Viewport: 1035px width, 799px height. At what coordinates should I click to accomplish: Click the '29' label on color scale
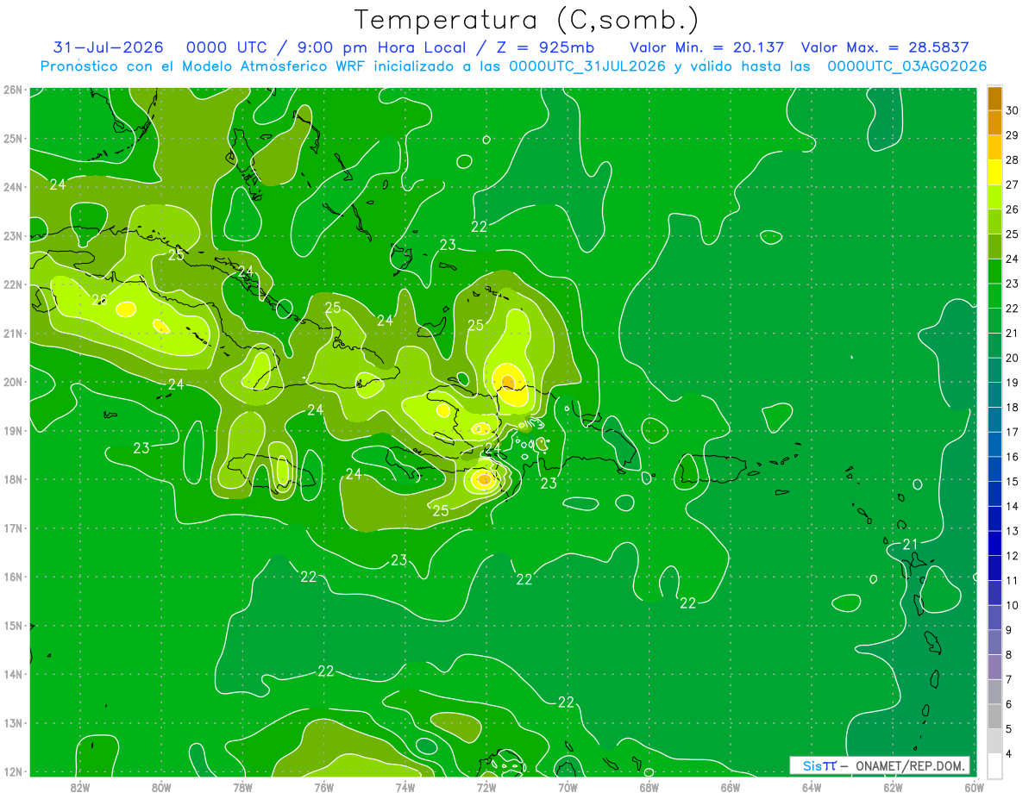[x=1013, y=135]
